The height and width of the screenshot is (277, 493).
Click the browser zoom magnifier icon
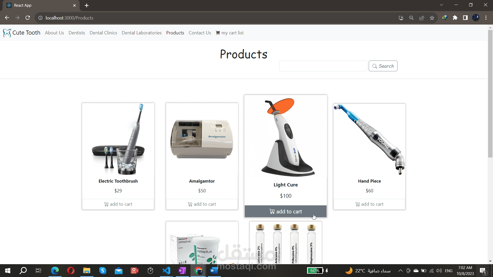click(x=411, y=18)
